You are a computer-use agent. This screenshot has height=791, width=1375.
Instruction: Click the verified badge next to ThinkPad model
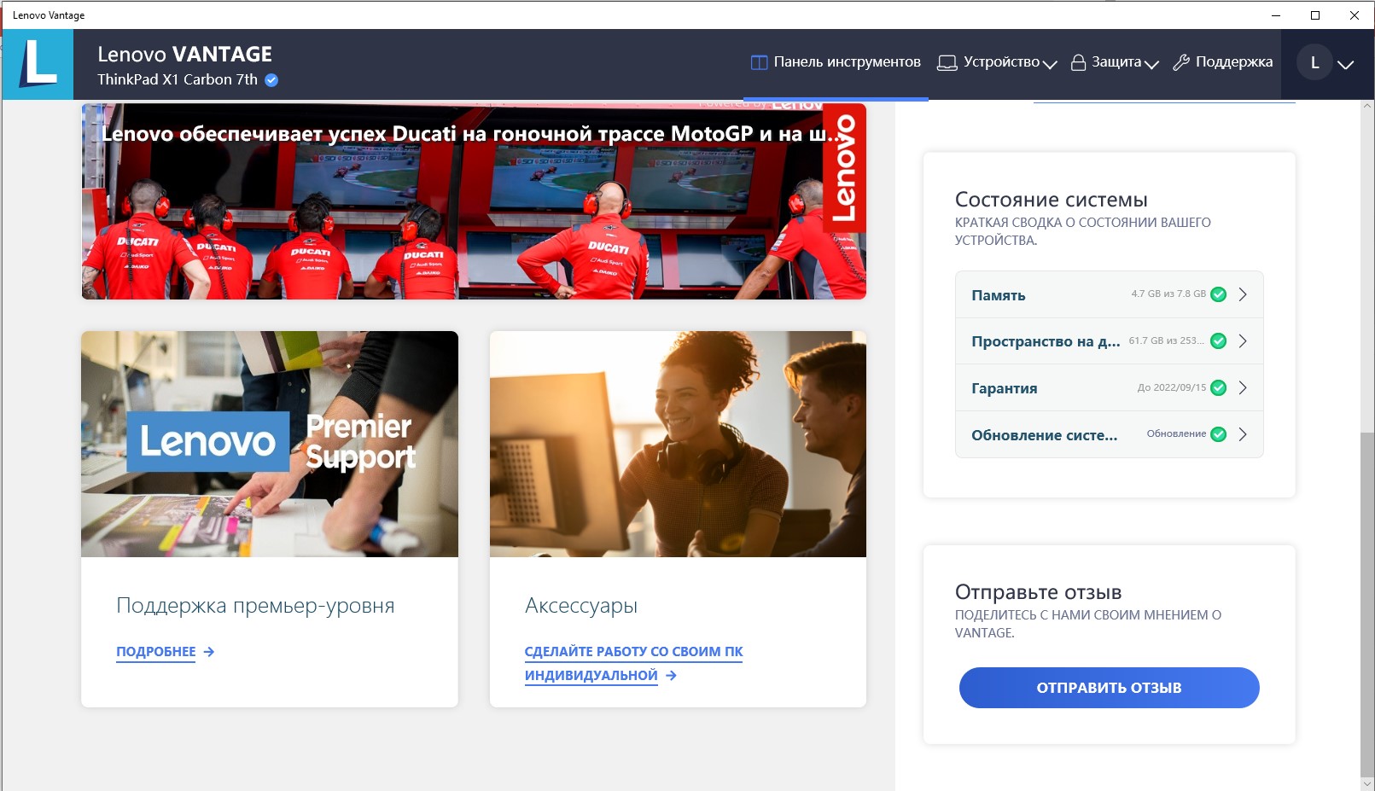271,80
